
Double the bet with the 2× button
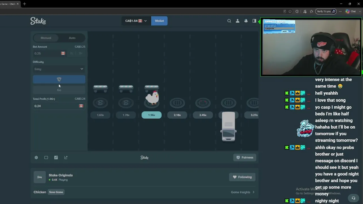(81, 53)
